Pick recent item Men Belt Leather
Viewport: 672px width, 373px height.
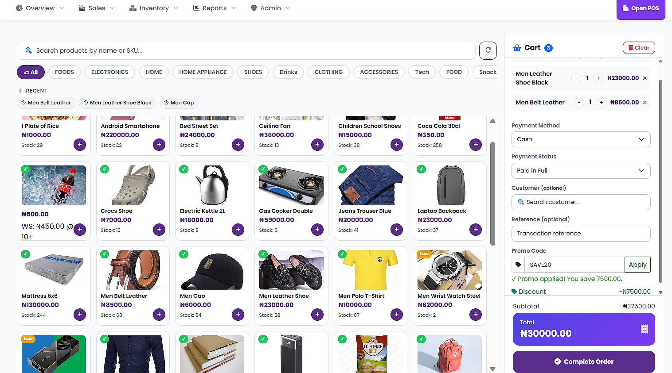[46, 103]
